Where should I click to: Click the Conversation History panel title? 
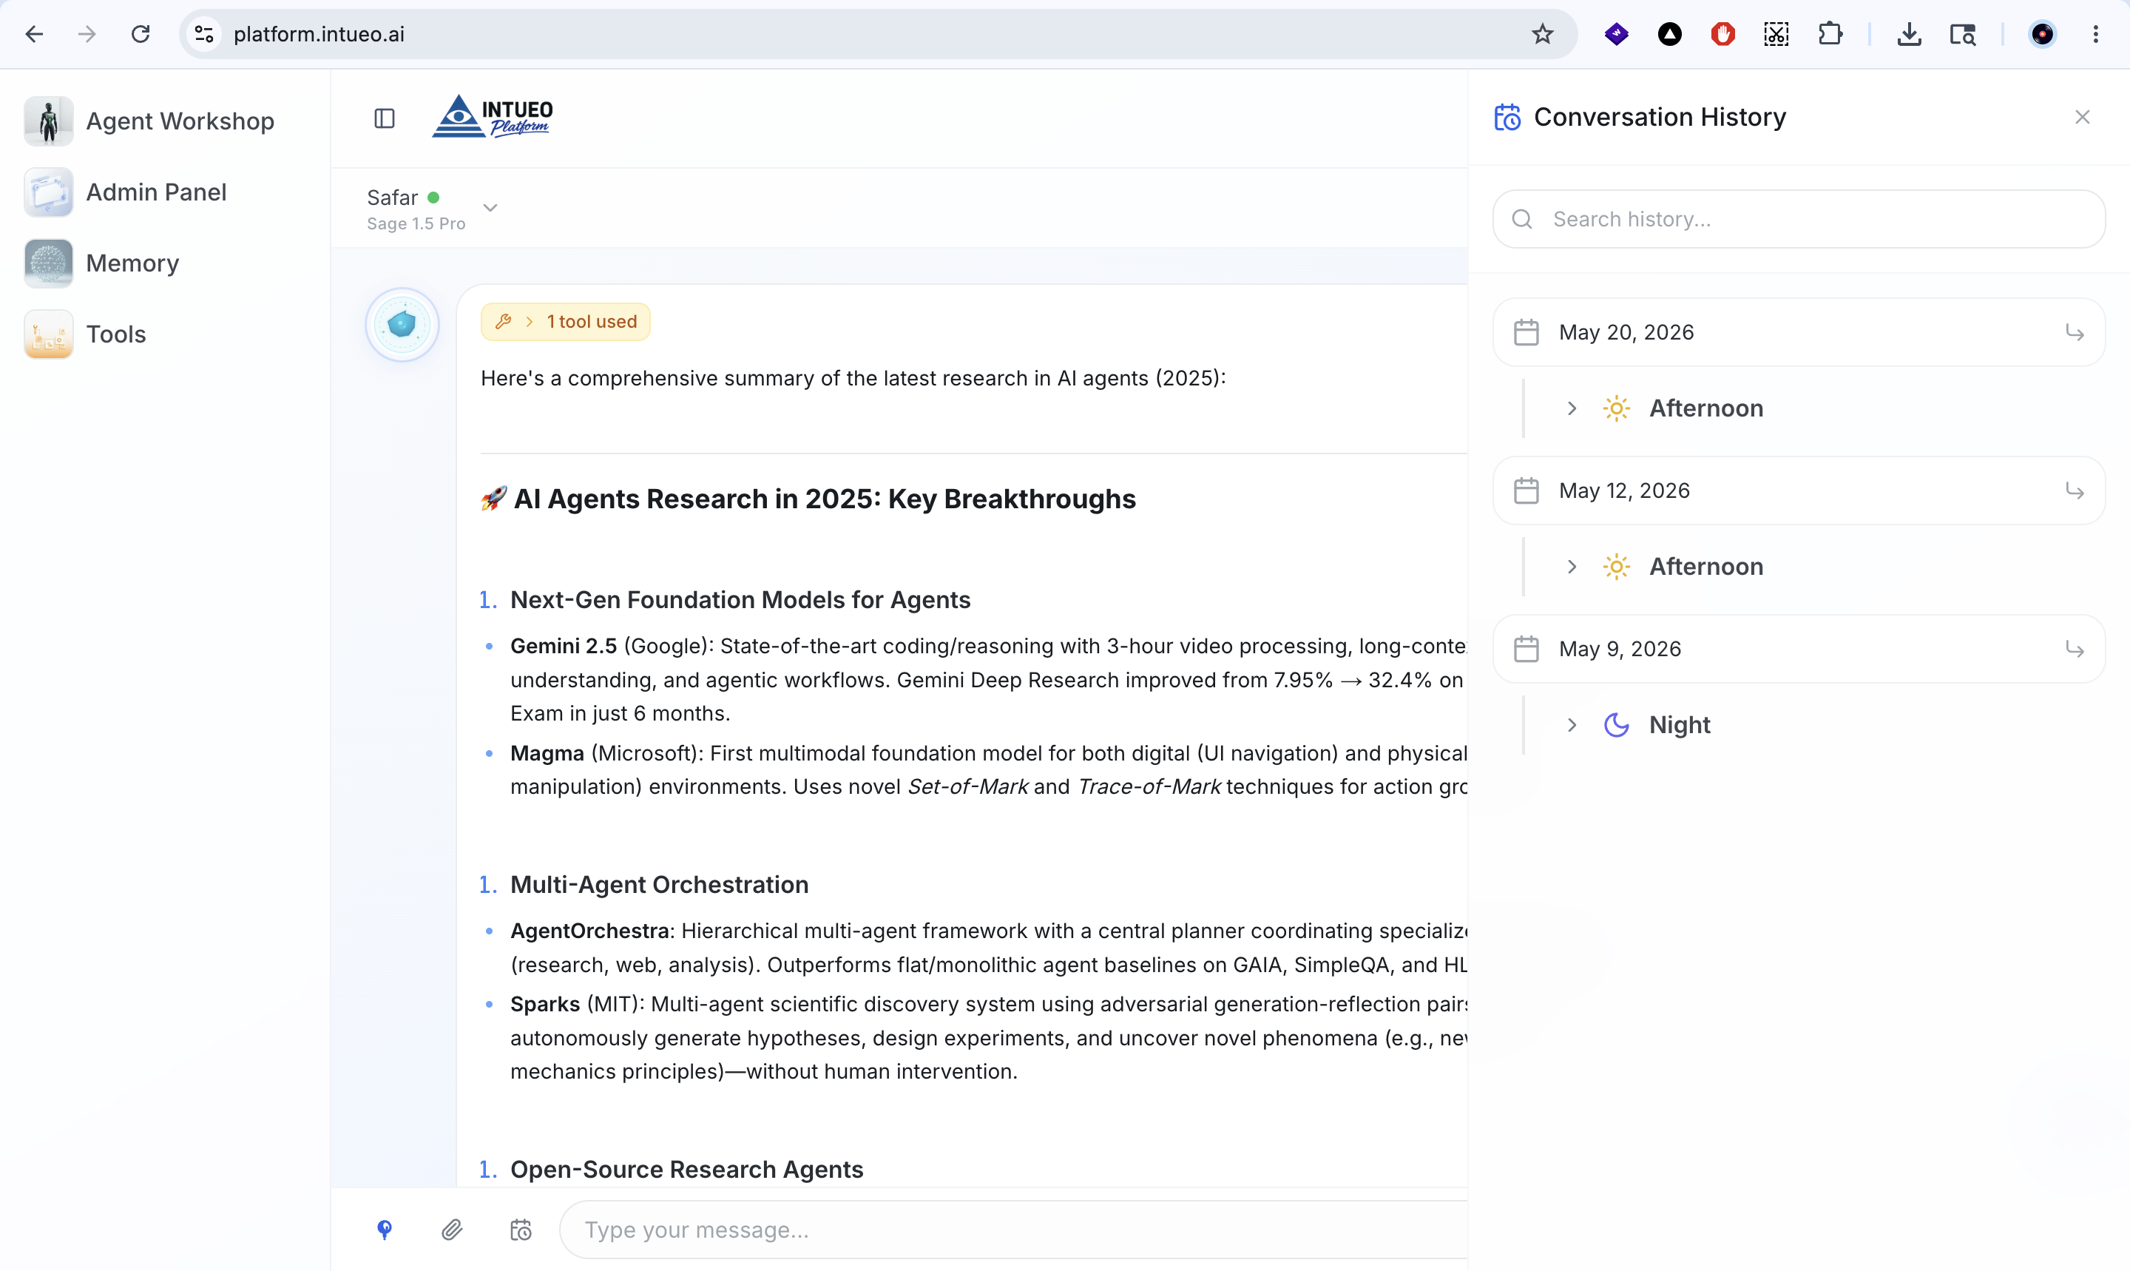coord(1659,118)
